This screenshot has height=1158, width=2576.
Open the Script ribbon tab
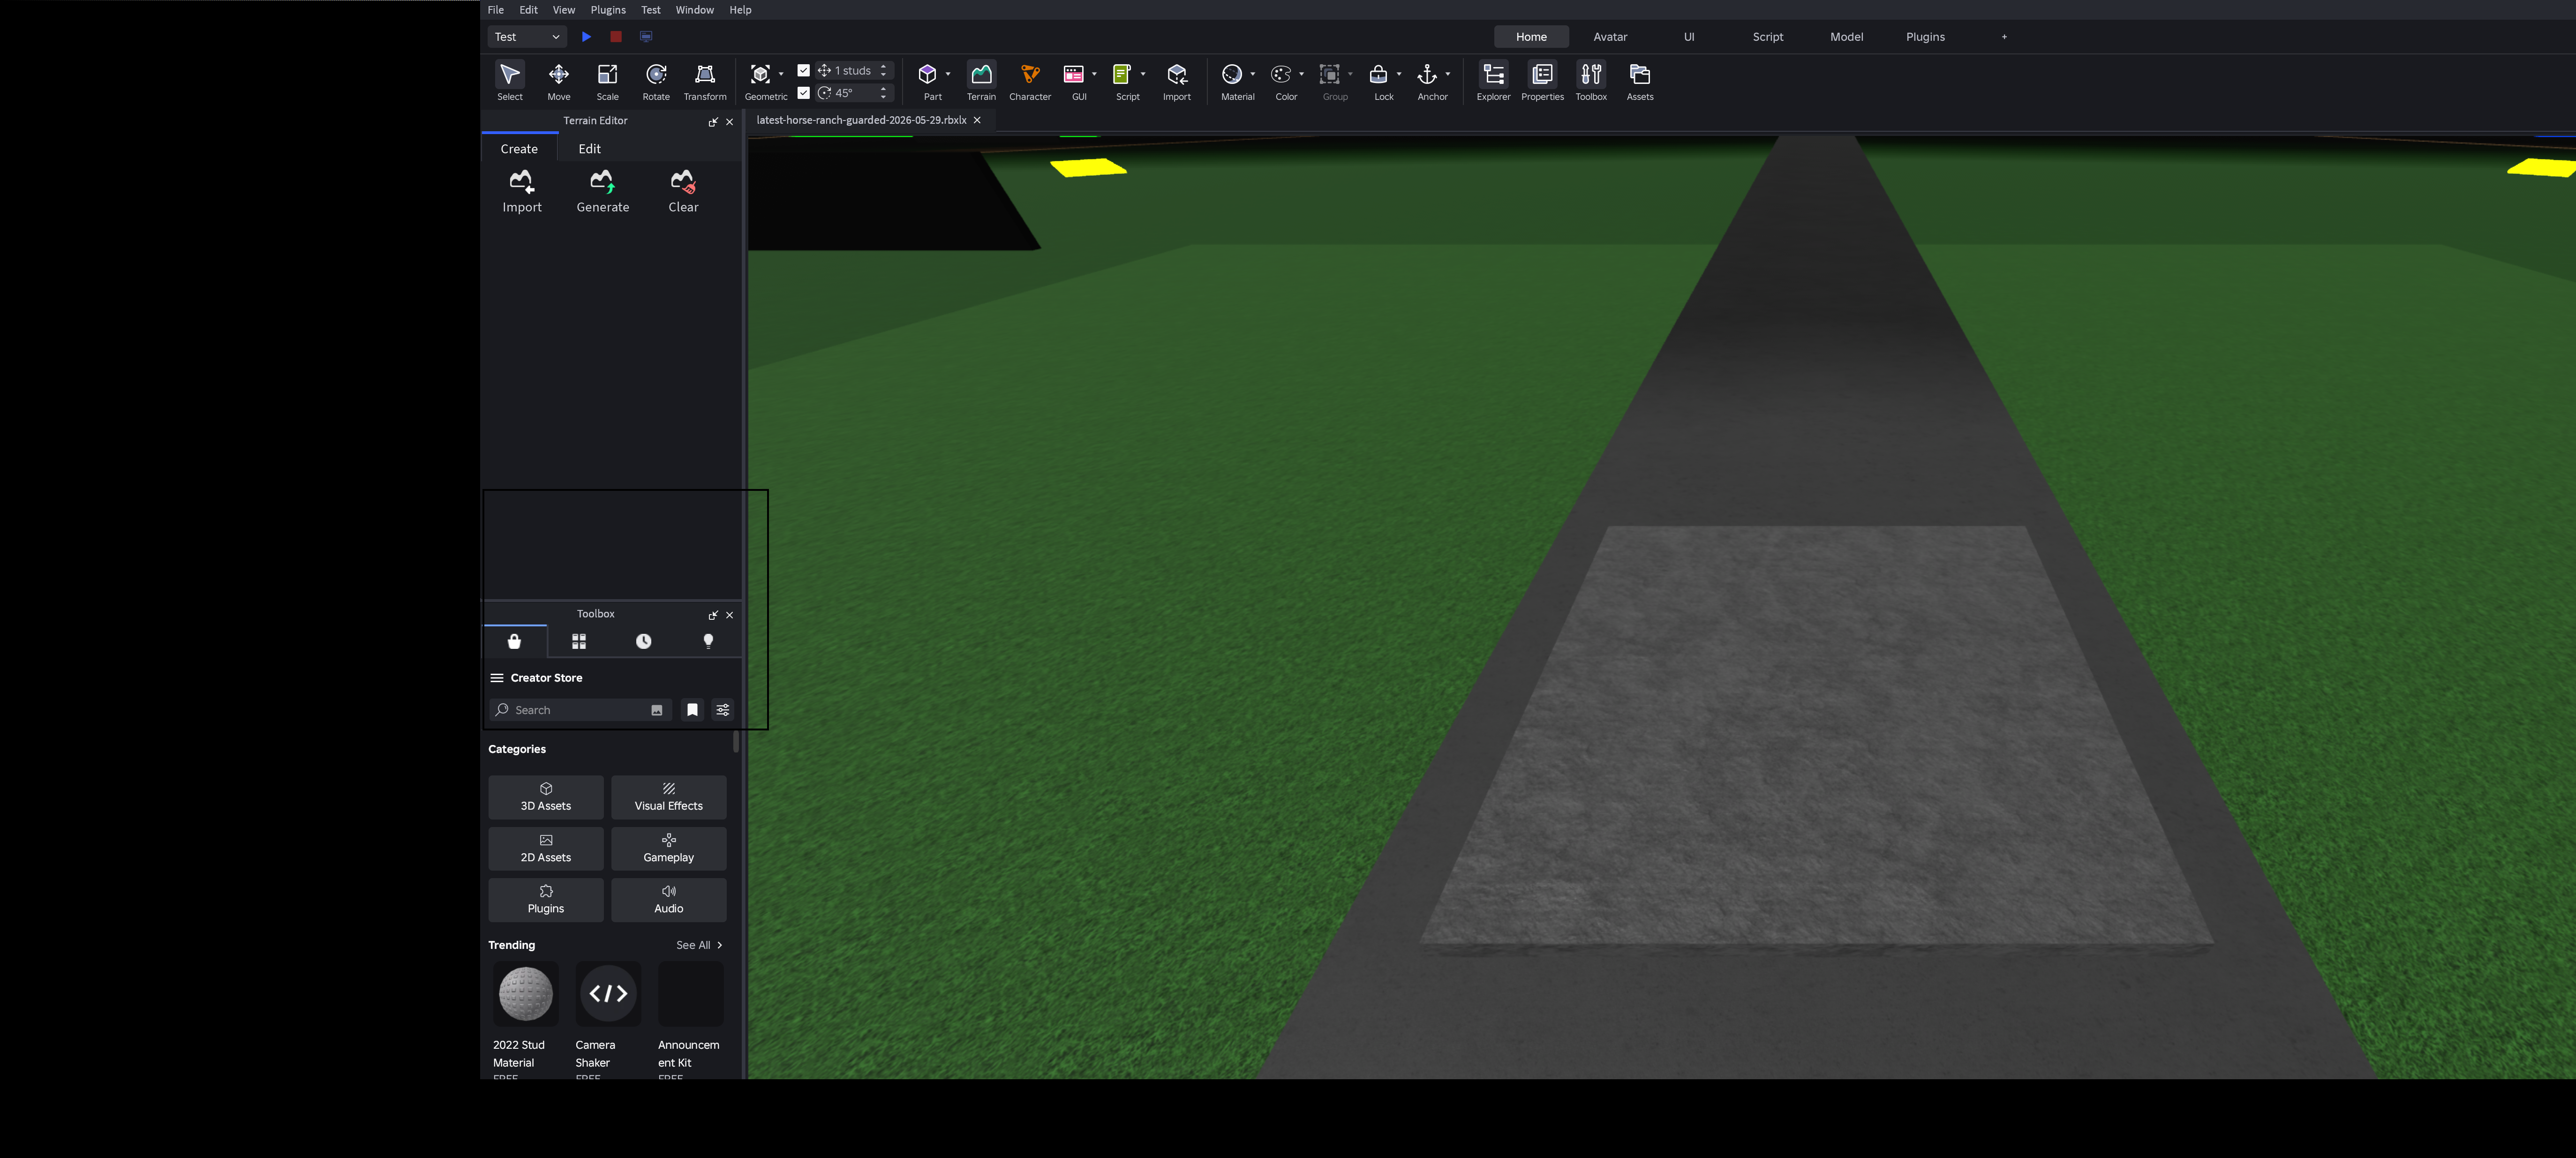tap(1767, 37)
